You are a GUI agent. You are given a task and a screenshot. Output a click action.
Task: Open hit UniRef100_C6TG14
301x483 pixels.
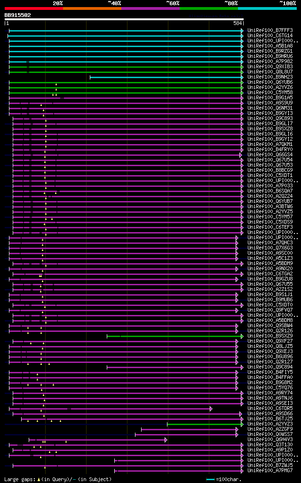pyautogui.click(x=270, y=36)
